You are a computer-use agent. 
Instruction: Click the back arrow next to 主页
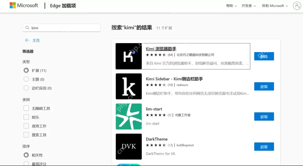(27, 40)
